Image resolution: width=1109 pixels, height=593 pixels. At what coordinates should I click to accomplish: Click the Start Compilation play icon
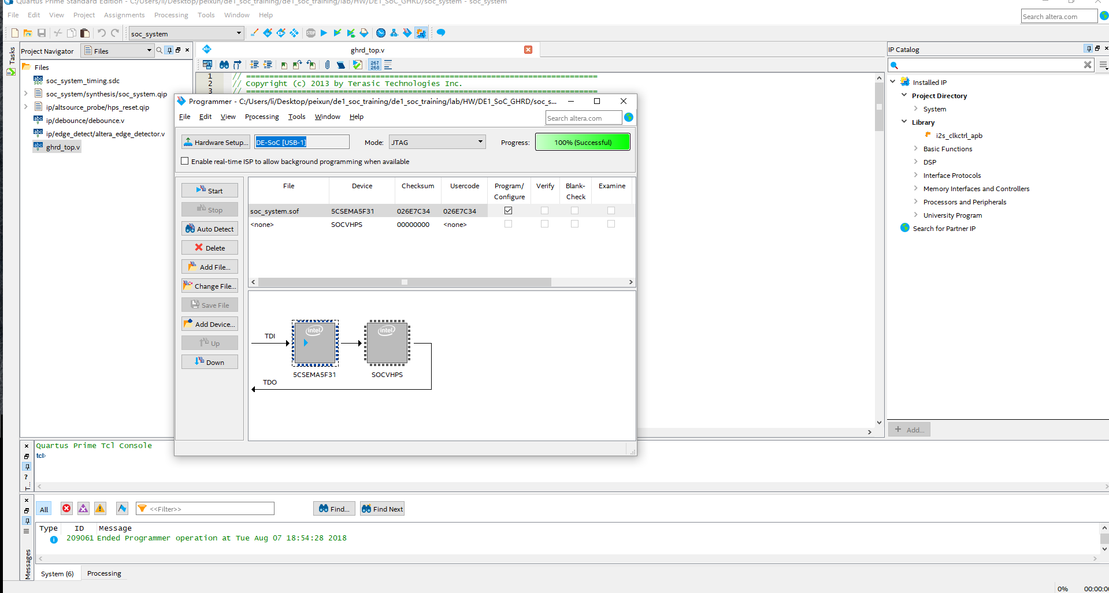324,33
